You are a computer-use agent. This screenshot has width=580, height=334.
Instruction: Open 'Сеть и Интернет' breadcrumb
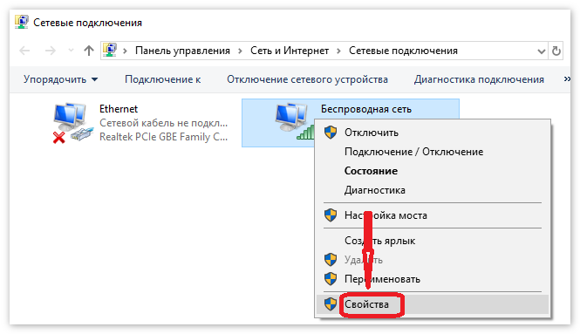point(290,51)
